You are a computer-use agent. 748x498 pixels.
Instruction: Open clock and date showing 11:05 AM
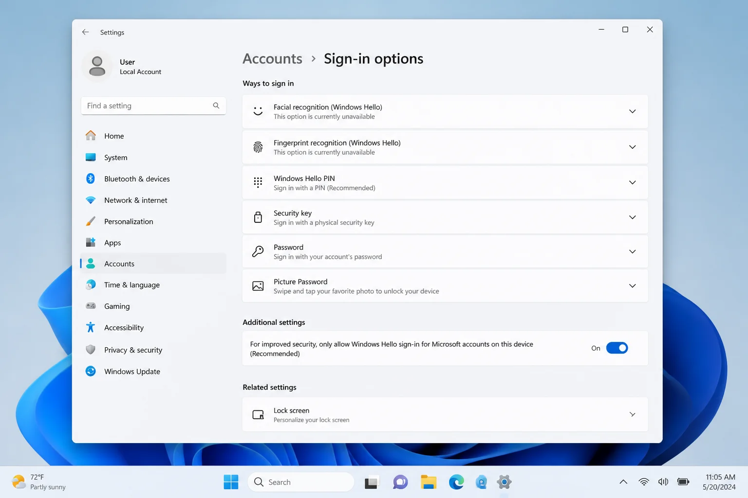coord(719,482)
